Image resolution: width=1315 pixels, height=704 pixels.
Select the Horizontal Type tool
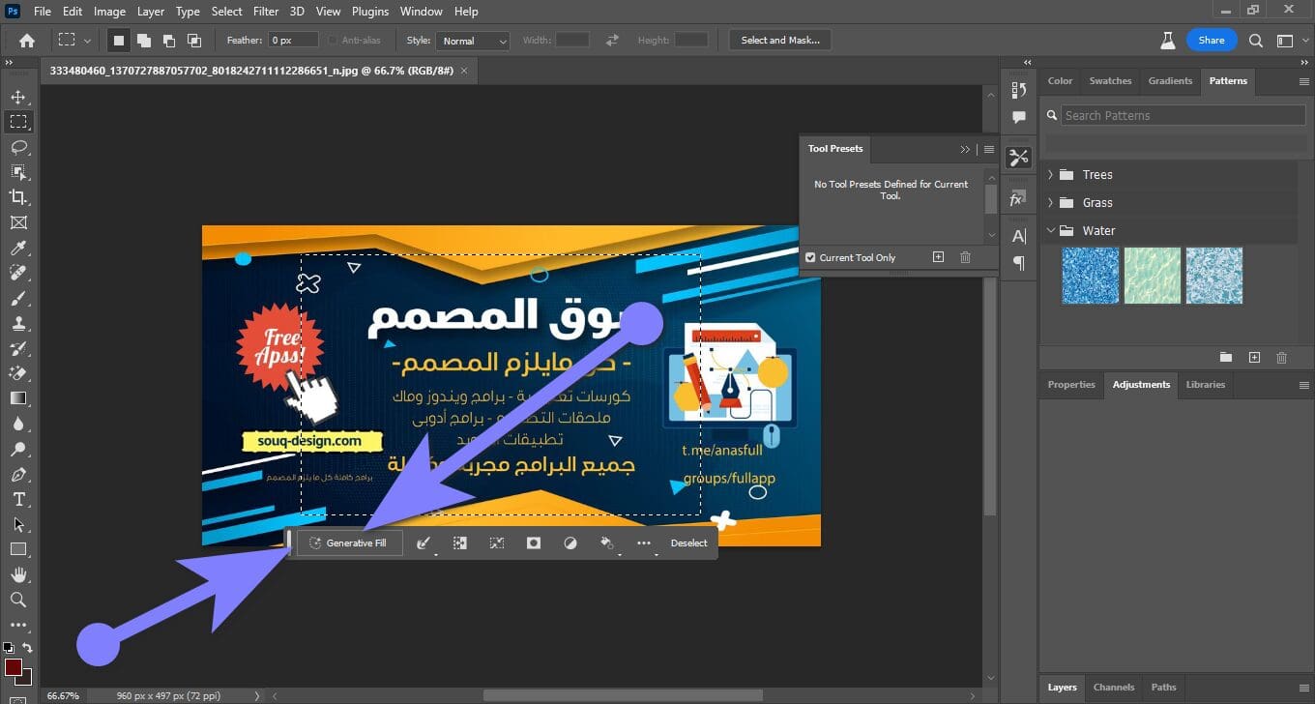(x=18, y=499)
